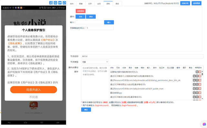Open the 特殊脚本 script tab
The image size is (207, 128).
pos(198,68)
